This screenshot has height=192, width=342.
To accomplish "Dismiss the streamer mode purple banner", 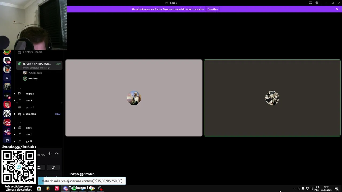I will (x=337, y=9).
